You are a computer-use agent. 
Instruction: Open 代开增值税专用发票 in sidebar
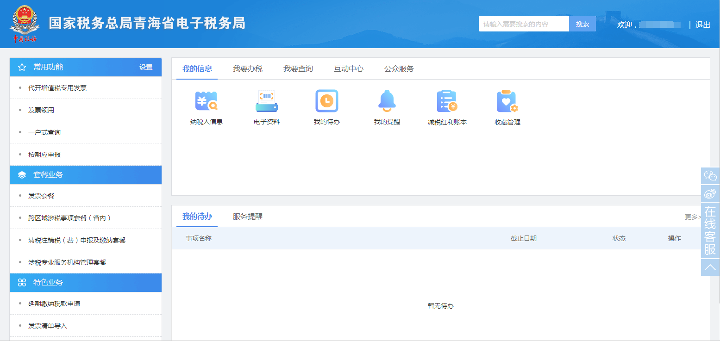[x=57, y=88]
